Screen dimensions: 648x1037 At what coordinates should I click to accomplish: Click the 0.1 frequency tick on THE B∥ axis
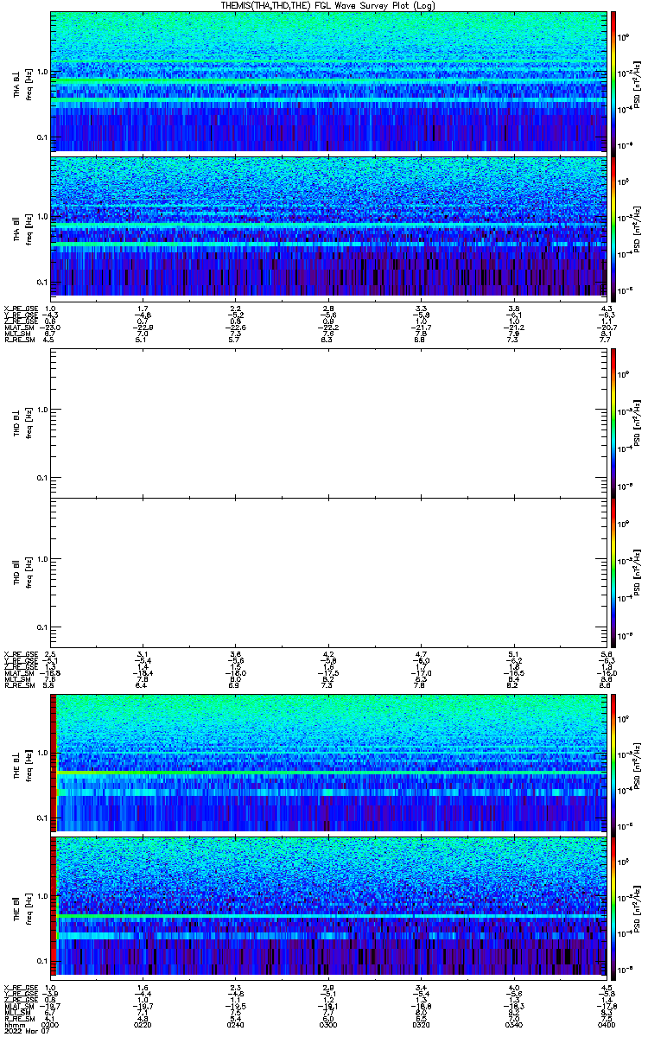pos(42,960)
